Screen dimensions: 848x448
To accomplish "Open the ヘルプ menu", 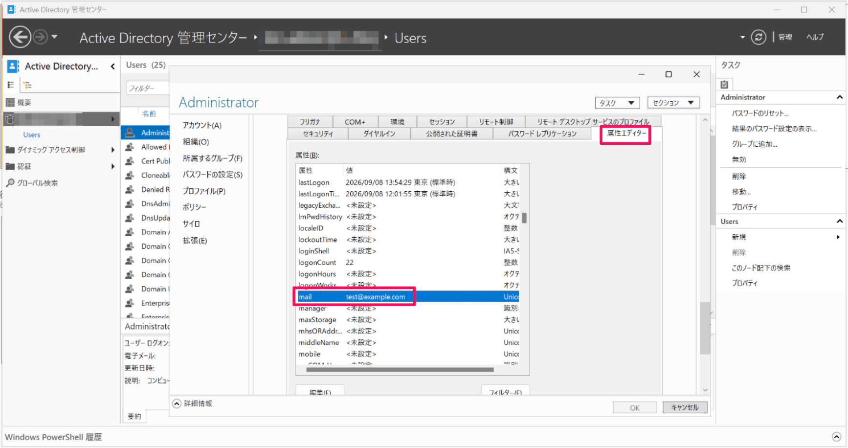I will point(815,37).
